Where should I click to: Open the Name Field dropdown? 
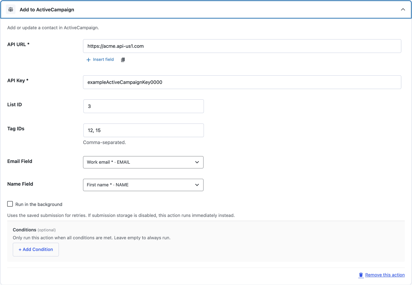point(143,185)
